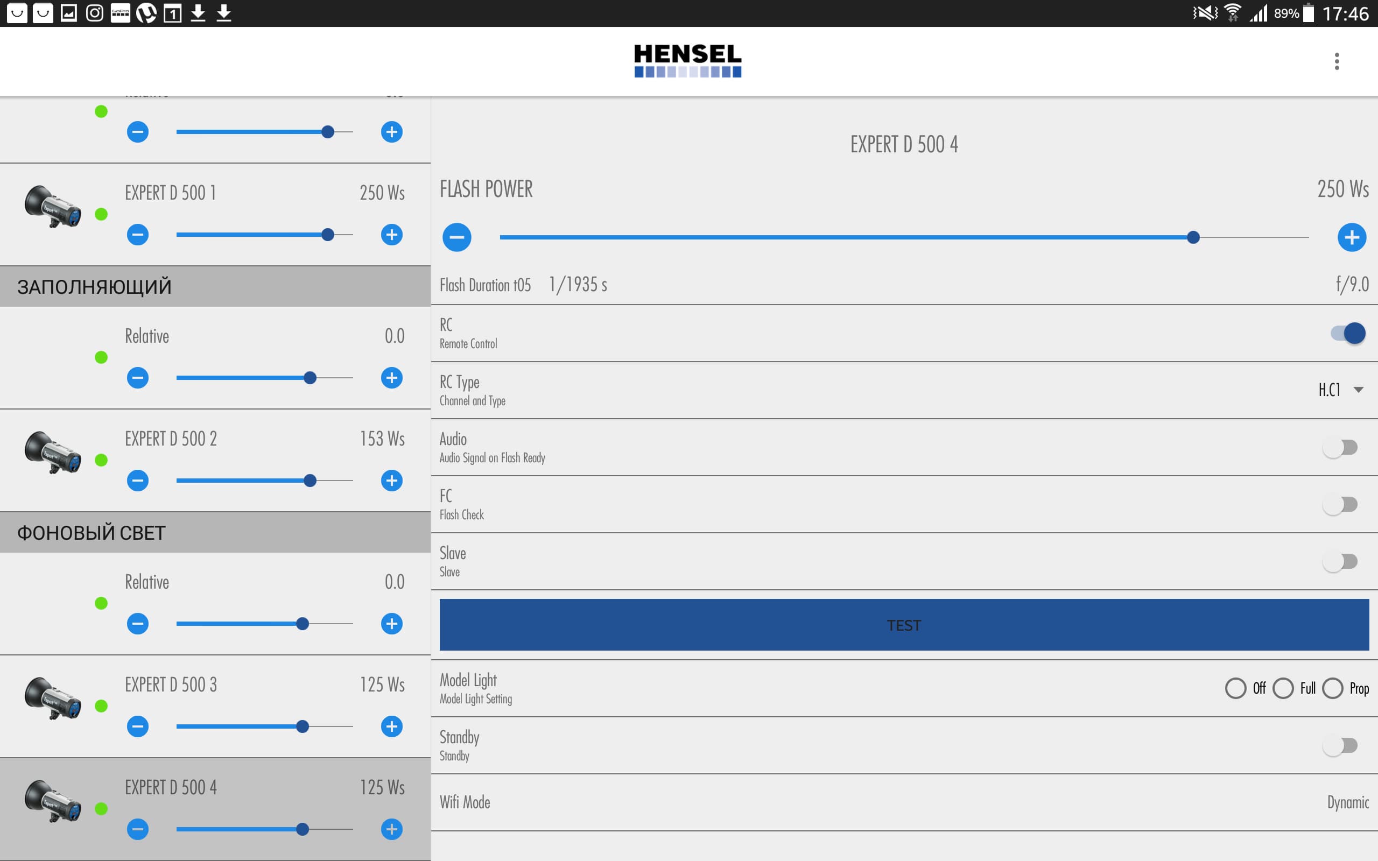Increase Flash Power with plus button
Screen dimensions: 1378x861
tap(1351, 237)
